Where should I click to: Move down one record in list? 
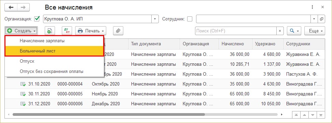click(x=313, y=115)
